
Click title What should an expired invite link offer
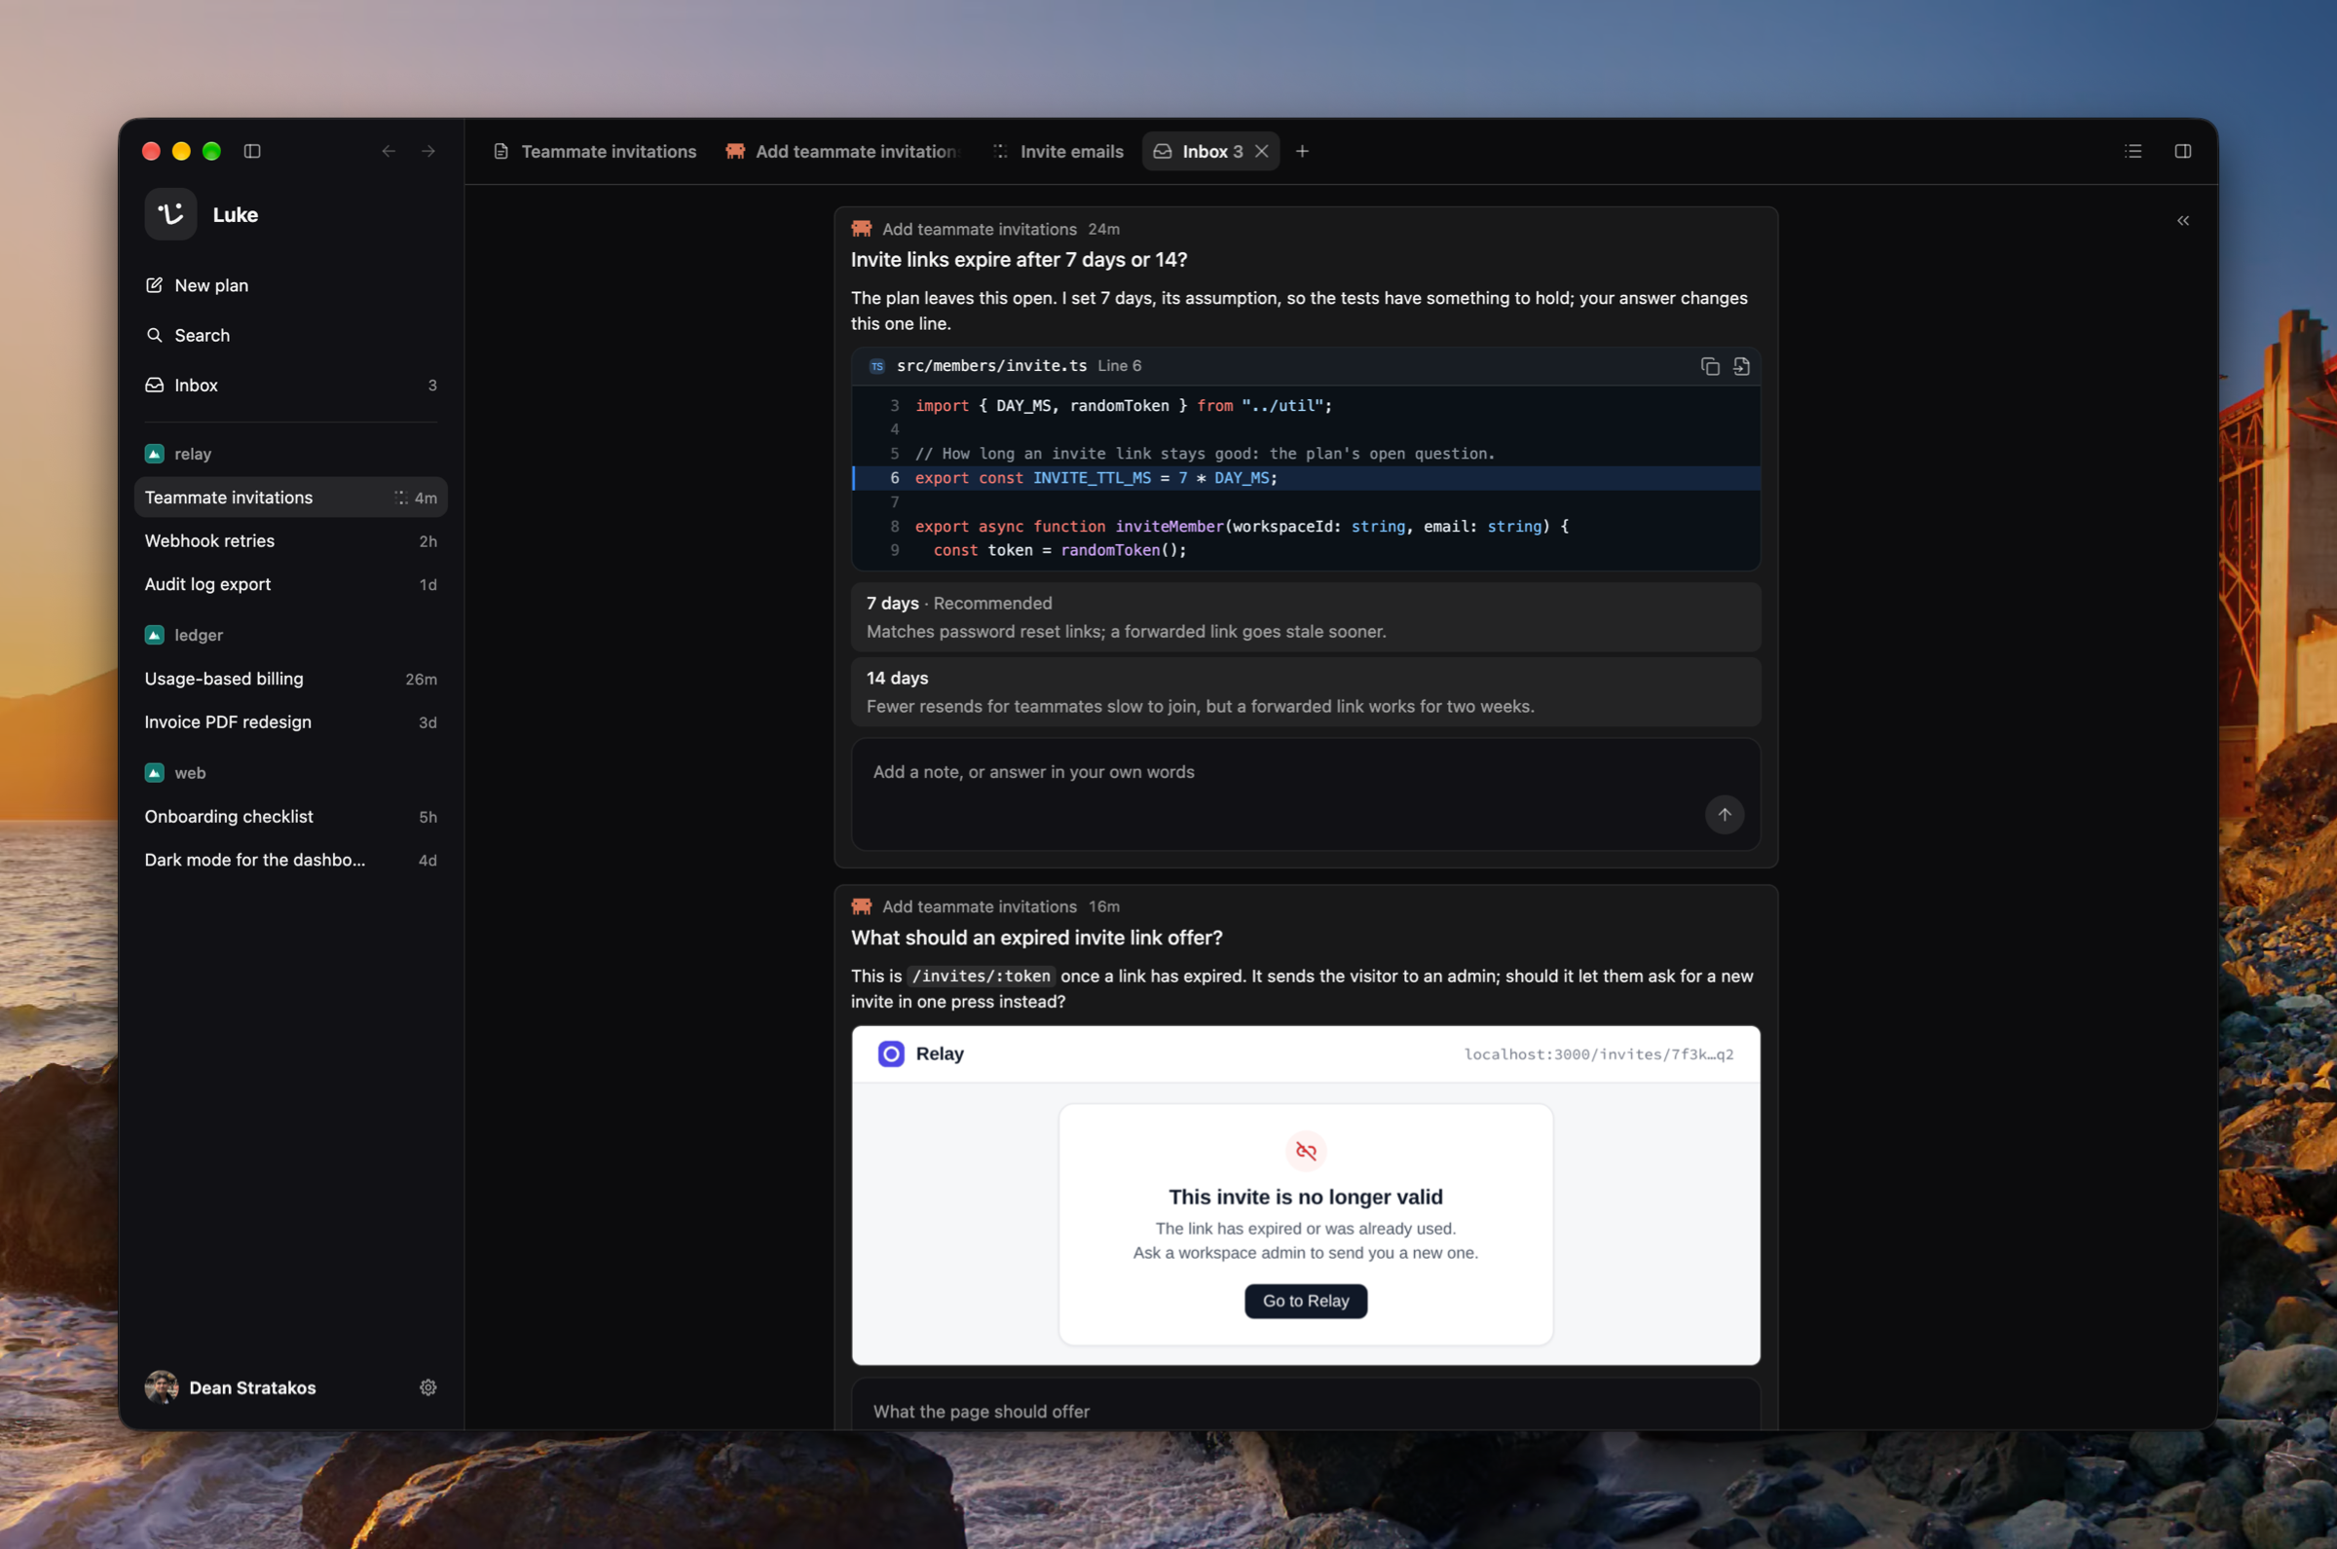click(x=1036, y=938)
